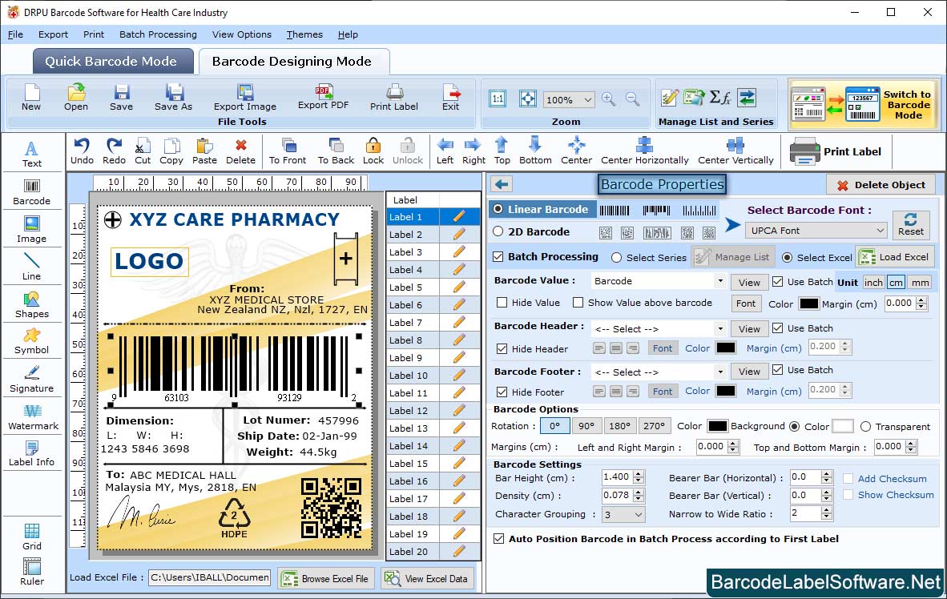Click the back arrow in Barcode Properties
Viewport: 947px width, 599px height.
pos(502,184)
